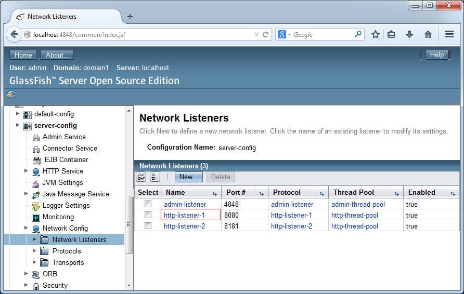This screenshot has width=464, height=294.
Task: Sort table by Enabled column
Action: tap(453, 194)
